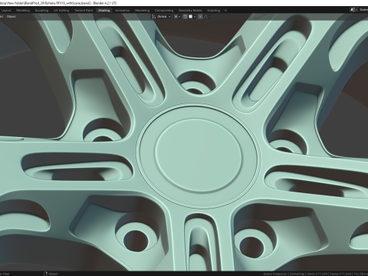Click the Object mouse hint in status bar
This screenshot has height=276, width=368.
[51, 274]
